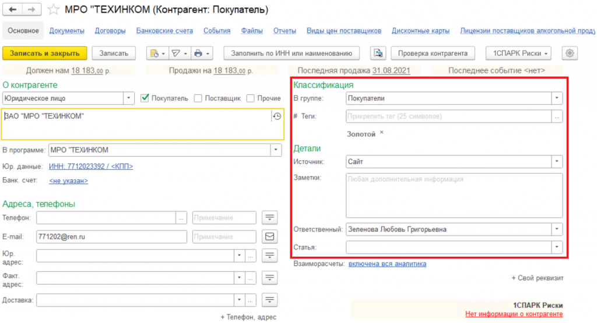The image size is (597, 323).
Task: Expand the Источник Сайт dropdown
Action: click(557, 162)
